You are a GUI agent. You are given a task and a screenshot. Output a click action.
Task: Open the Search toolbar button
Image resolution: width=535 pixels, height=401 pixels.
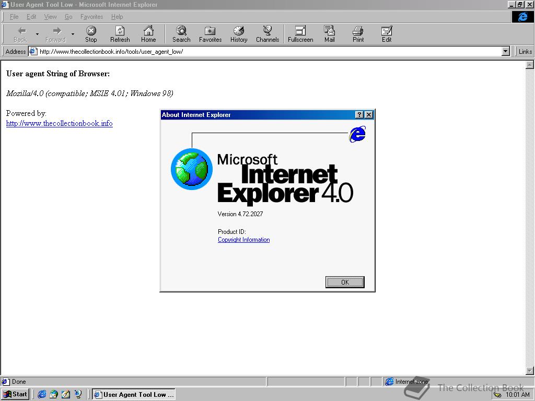pos(181,34)
